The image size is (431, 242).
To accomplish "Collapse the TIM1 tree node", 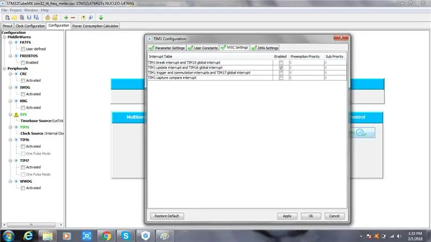I will point(10,127).
